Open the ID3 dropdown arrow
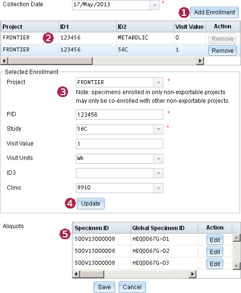 [x=158, y=173]
